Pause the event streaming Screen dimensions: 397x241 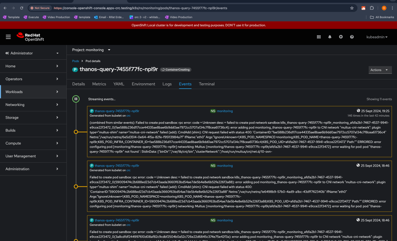tap(76, 99)
